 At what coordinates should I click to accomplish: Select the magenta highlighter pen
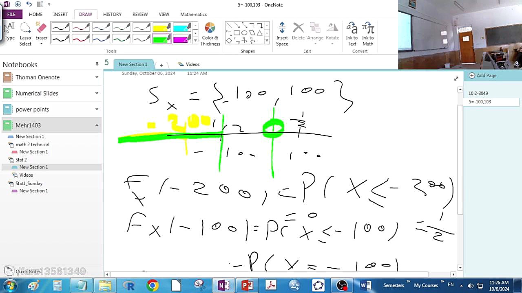tap(182, 39)
